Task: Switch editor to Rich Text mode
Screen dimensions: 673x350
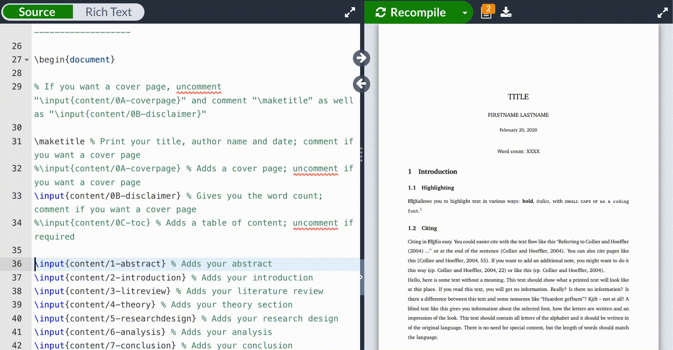Action: click(x=108, y=12)
